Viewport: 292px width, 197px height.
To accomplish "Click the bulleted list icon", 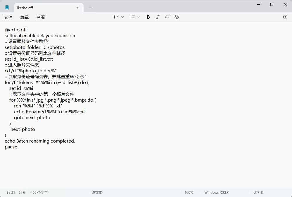I will (133, 17).
